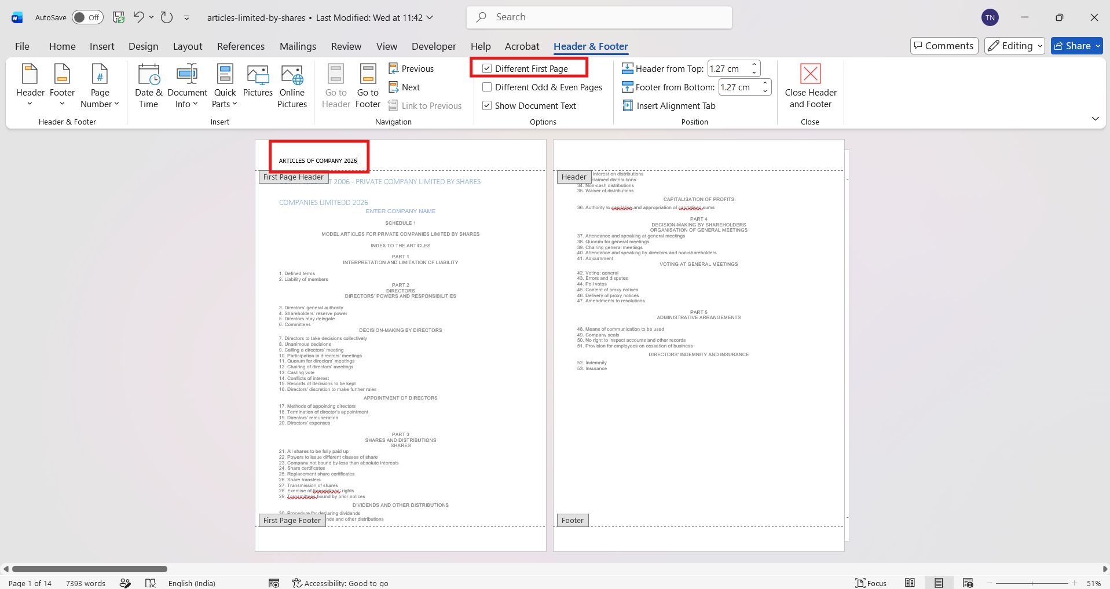Open Customize Quick Access Toolbar dropdown
This screenshot has height=589, width=1110.
point(186,18)
